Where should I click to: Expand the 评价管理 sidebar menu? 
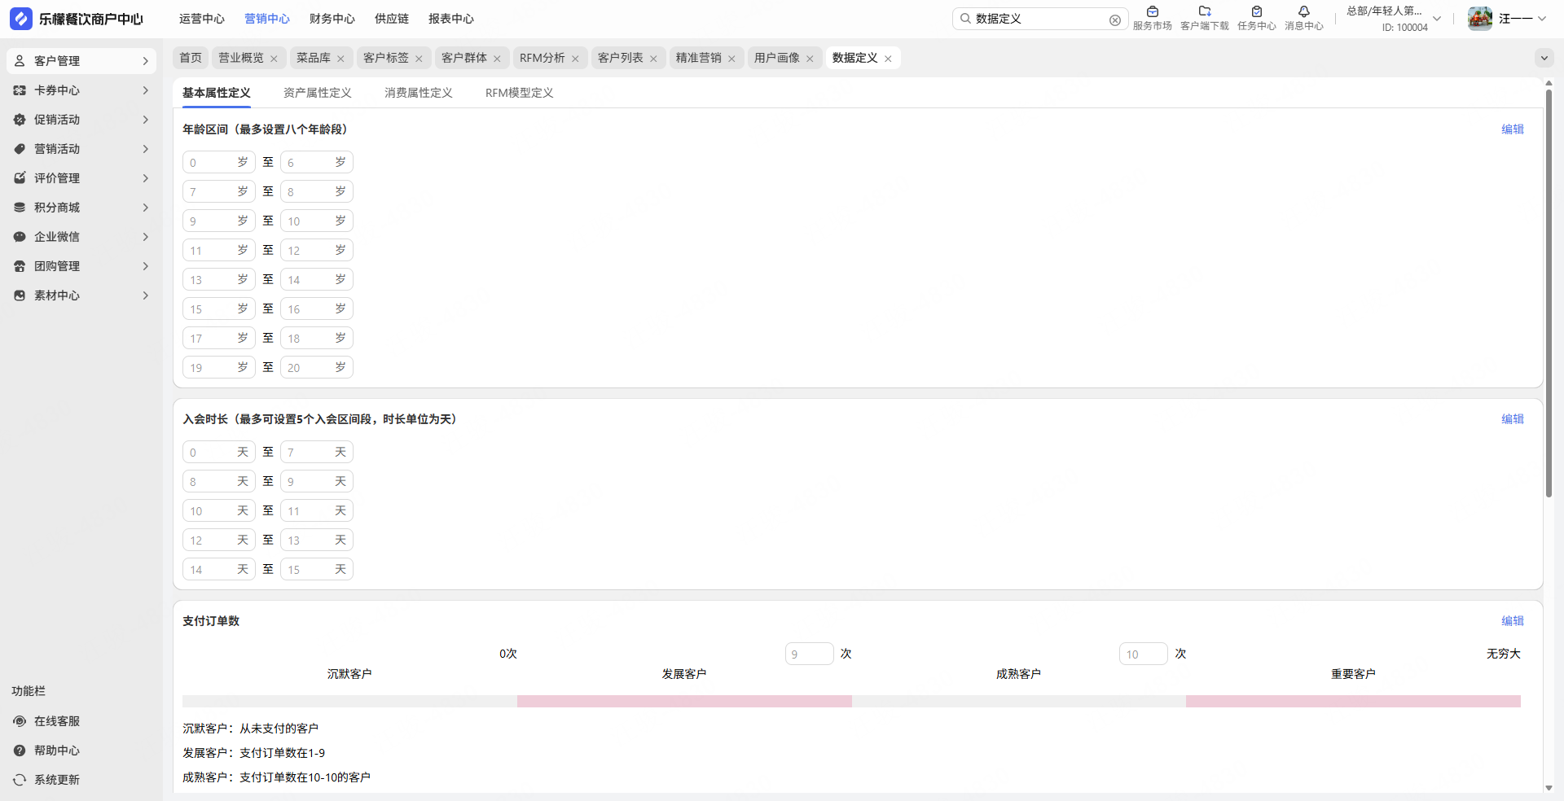[146, 178]
